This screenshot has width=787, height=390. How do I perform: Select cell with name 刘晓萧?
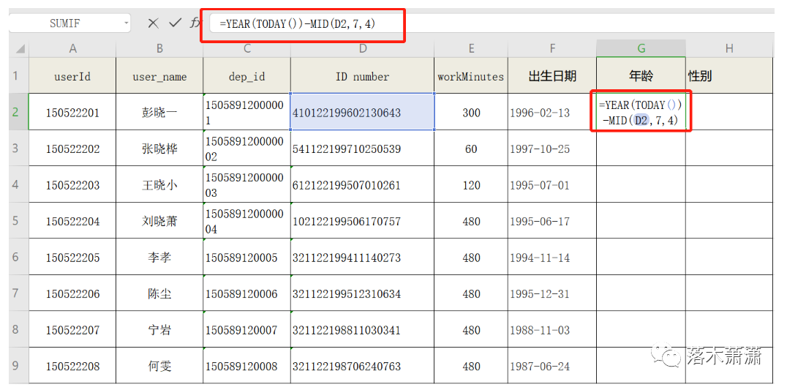(159, 220)
